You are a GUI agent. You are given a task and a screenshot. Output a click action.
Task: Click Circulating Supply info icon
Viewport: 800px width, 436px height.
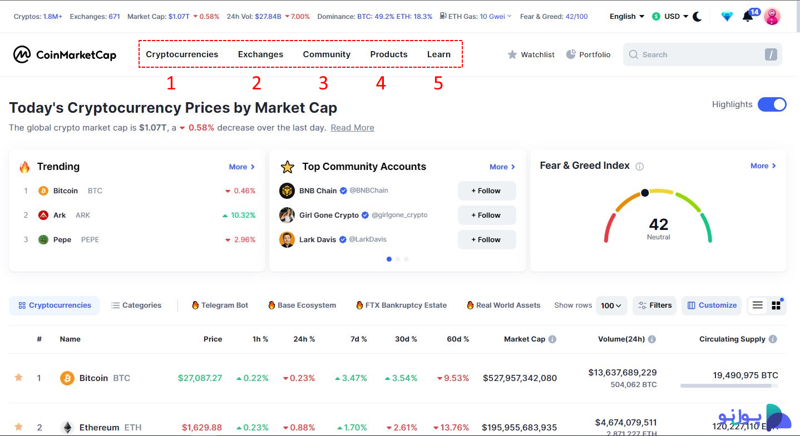773,339
